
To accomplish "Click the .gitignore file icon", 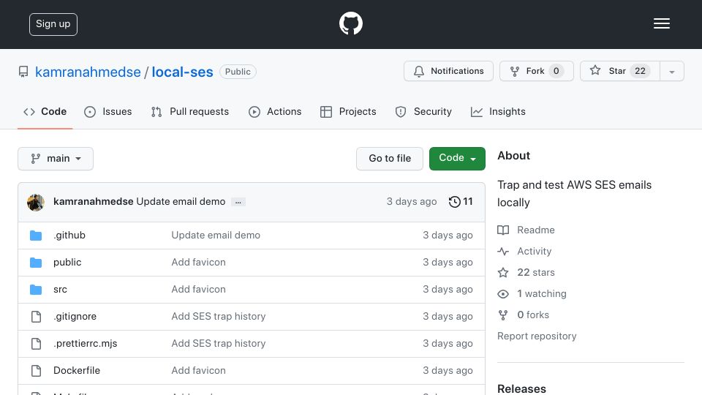I will tap(36, 317).
